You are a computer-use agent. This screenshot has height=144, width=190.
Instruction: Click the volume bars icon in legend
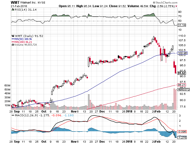pyautogui.click(x=13, y=45)
